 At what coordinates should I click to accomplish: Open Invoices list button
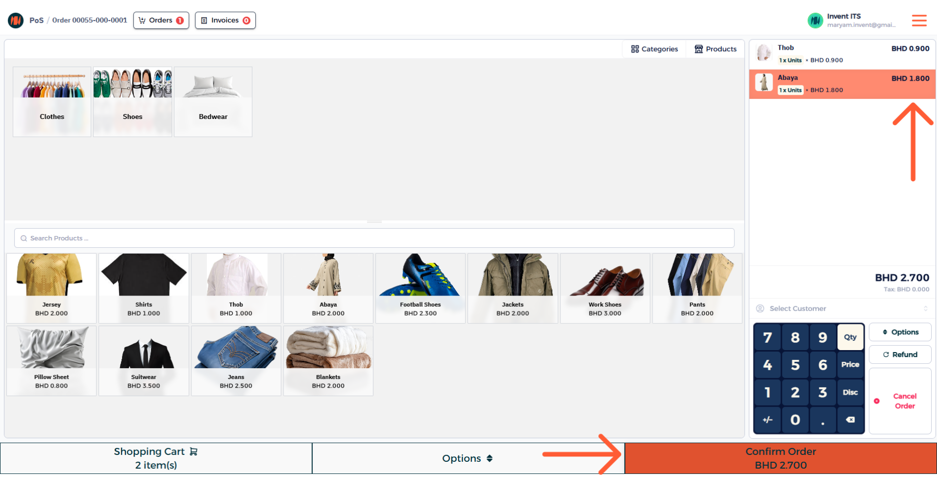coord(225,20)
